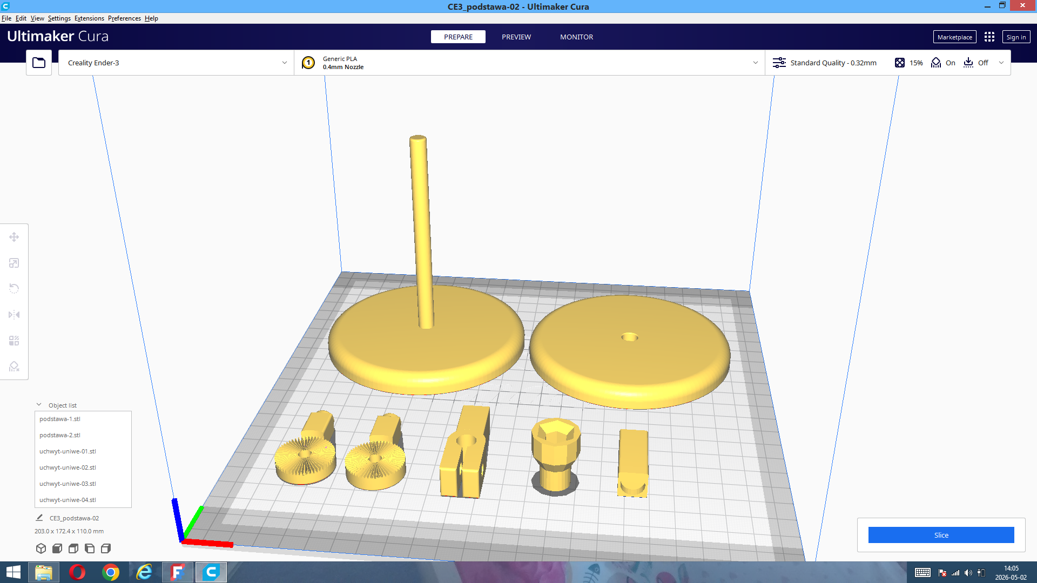Open the on-screen keyboard tray icon

[x=922, y=573]
